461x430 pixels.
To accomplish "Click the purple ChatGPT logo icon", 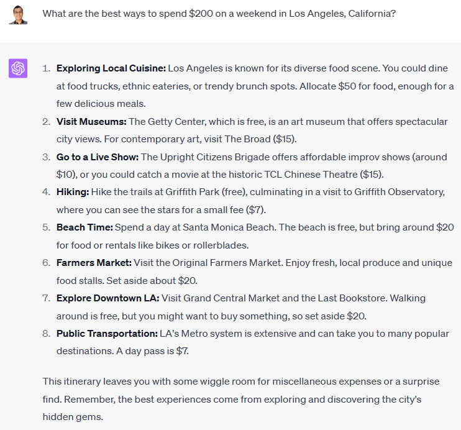I will 18,68.
